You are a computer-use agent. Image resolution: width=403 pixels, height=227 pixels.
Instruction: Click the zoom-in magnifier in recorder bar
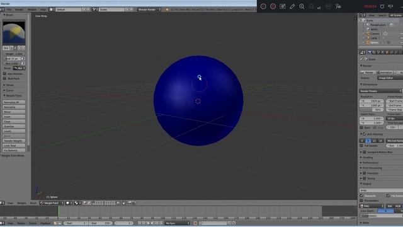[x=302, y=6]
